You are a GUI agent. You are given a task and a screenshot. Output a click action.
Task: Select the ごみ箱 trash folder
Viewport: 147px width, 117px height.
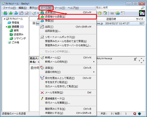(x=13, y=42)
